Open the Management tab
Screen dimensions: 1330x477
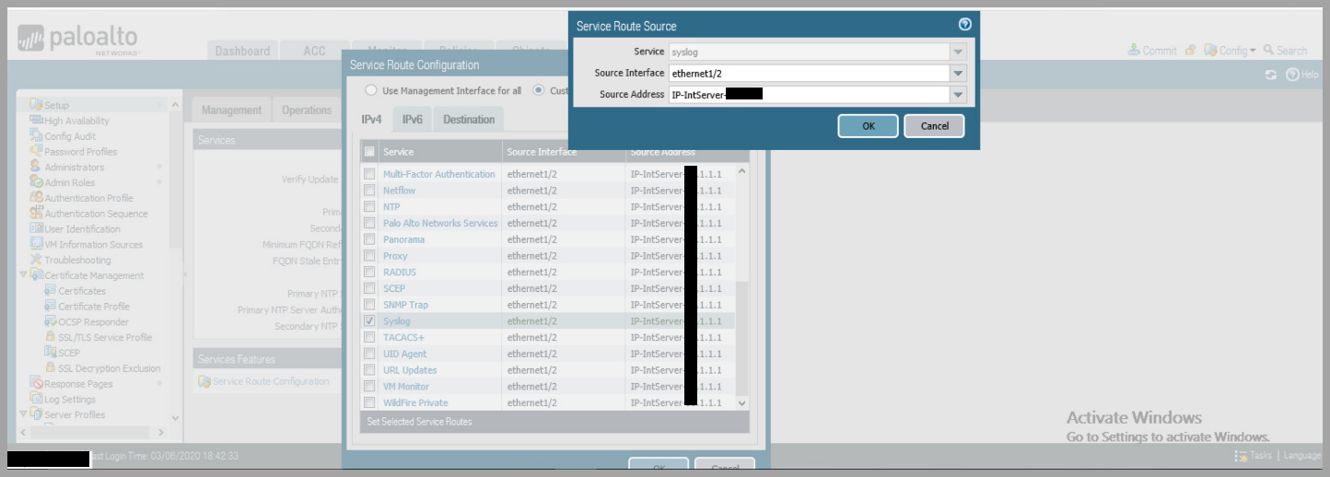click(231, 110)
